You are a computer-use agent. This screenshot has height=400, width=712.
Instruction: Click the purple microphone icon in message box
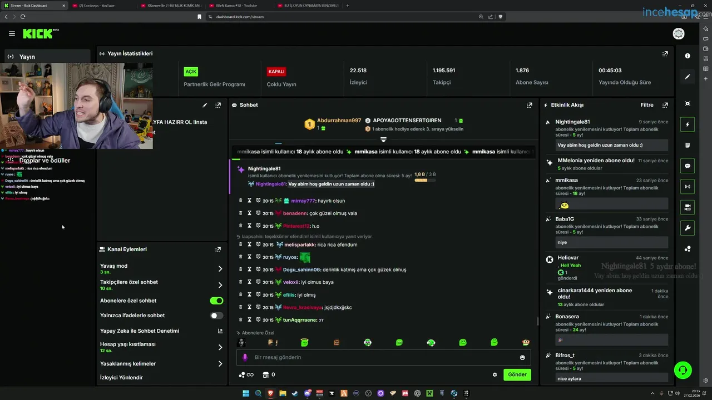point(245,357)
